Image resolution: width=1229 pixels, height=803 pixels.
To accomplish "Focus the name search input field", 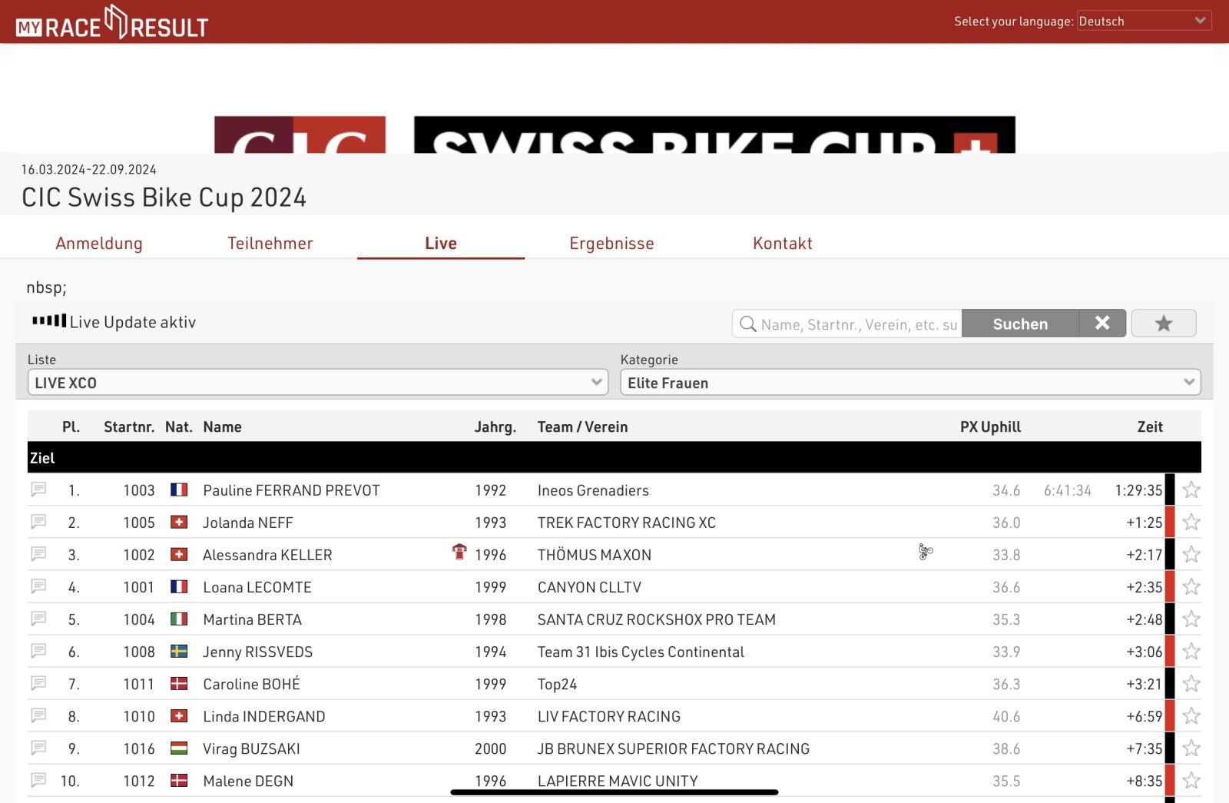I will coord(858,324).
